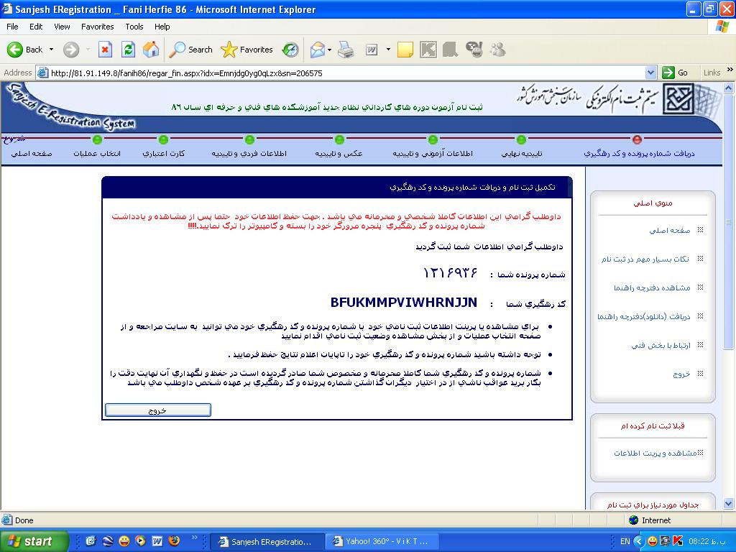Click the yellow note toolbar icon

pyautogui.click(x=405, y=50)
